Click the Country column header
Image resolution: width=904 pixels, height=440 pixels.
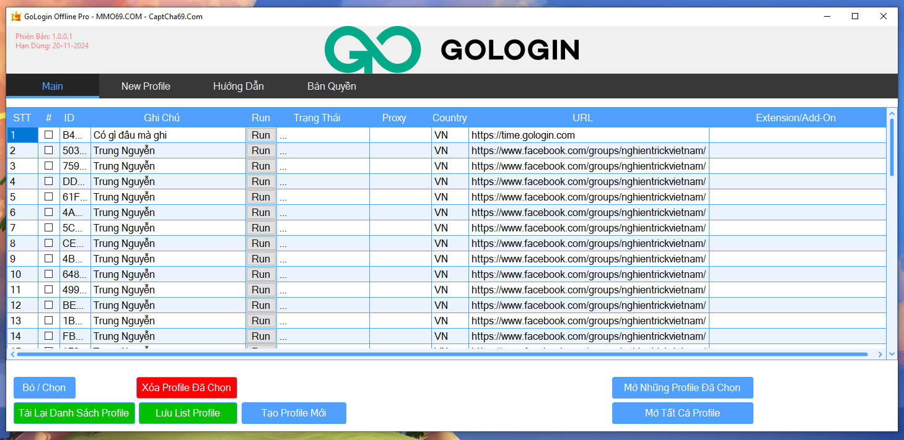point(450,118)
